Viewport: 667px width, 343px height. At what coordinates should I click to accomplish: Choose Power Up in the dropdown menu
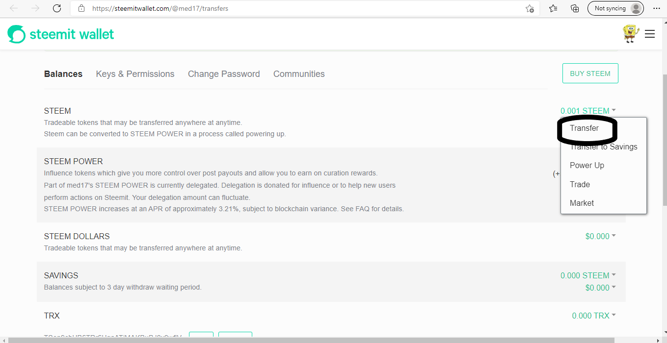coord(587,166)
